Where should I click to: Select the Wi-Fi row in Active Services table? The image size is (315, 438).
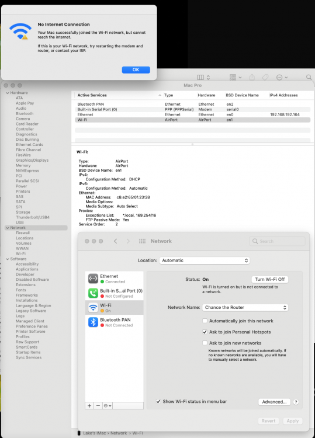tap(193, 120)
